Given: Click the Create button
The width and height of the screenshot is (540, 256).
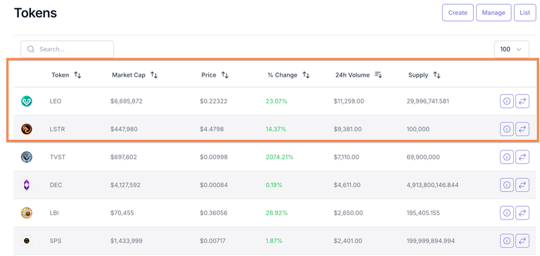Looking at the screenshot, I should [x=458, y=13].
